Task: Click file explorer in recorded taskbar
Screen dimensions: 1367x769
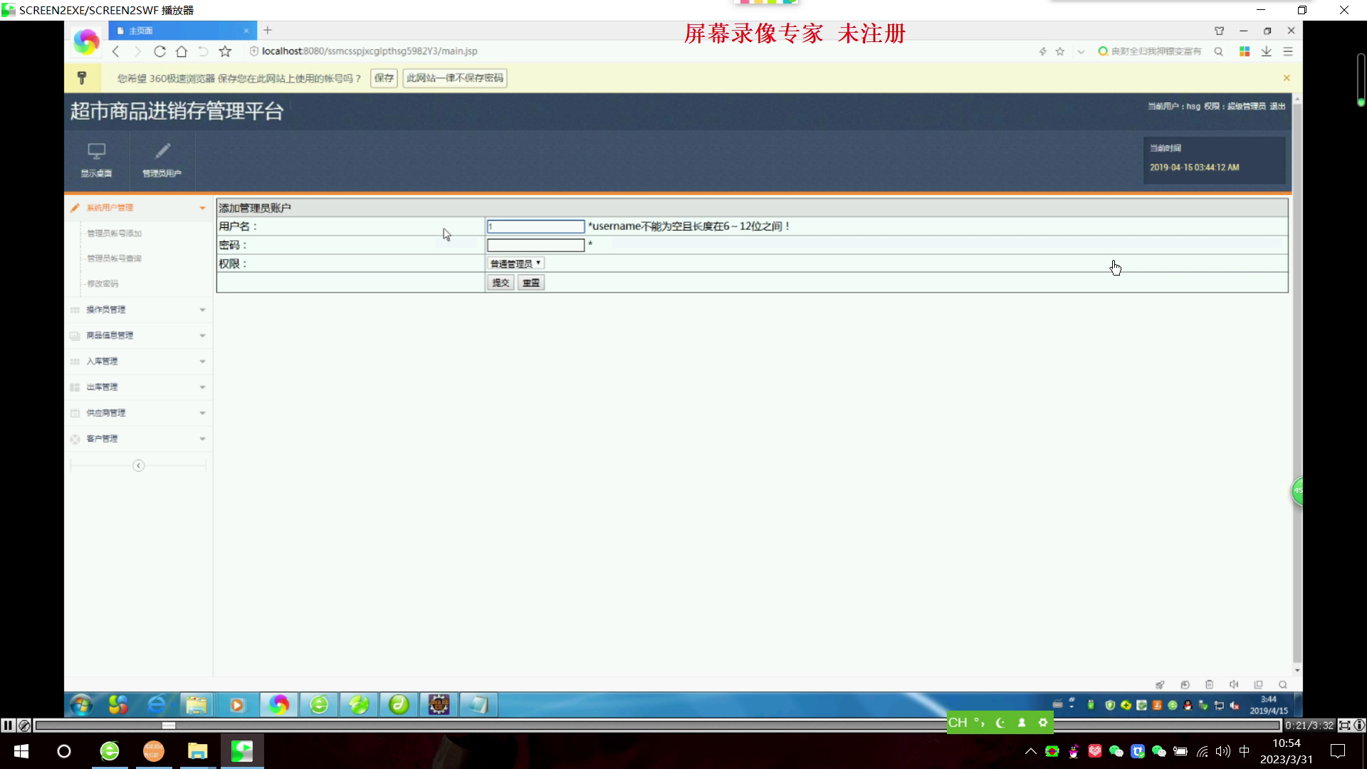Action: (x=197, y=705)
